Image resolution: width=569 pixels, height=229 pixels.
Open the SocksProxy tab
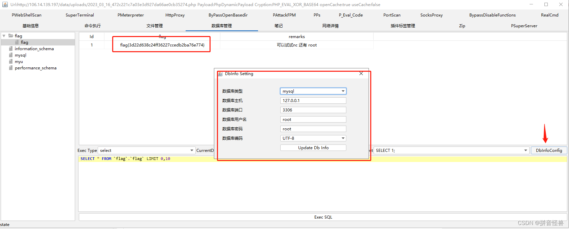tap(432, 15)
